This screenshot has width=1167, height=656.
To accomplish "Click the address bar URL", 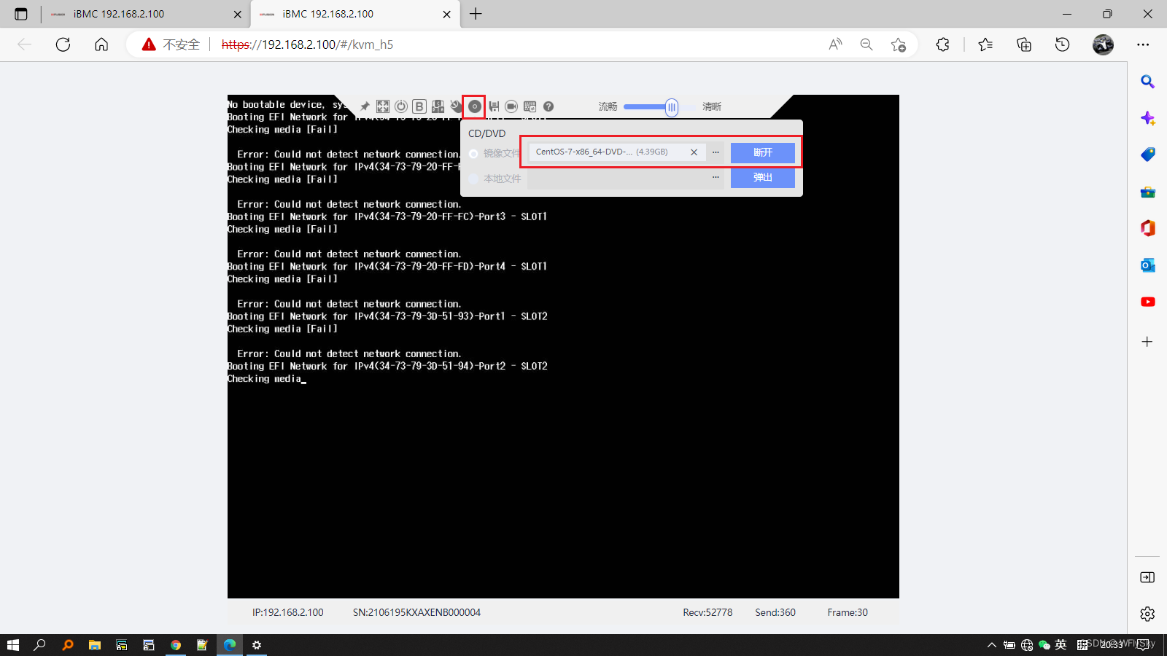I will (307, 44).
